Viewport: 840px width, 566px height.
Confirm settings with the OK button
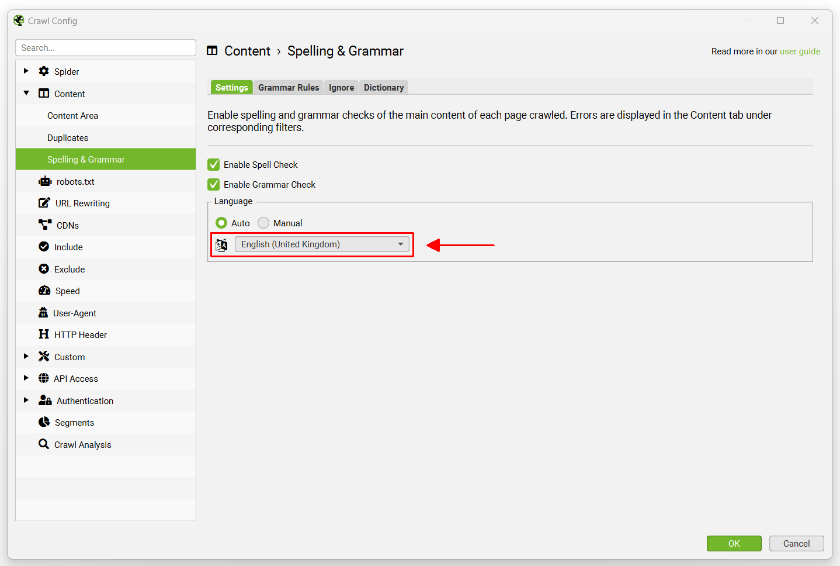coord(734,543)
